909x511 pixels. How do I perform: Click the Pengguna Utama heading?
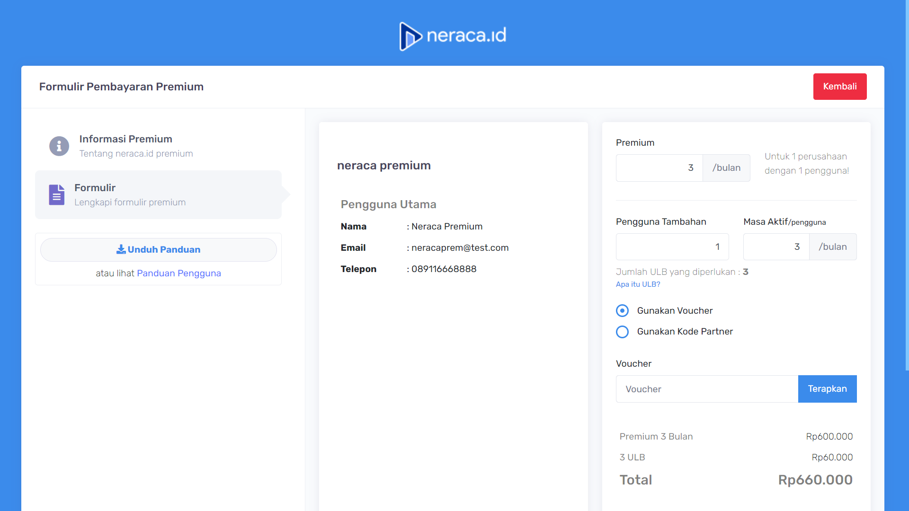point(388,204)
